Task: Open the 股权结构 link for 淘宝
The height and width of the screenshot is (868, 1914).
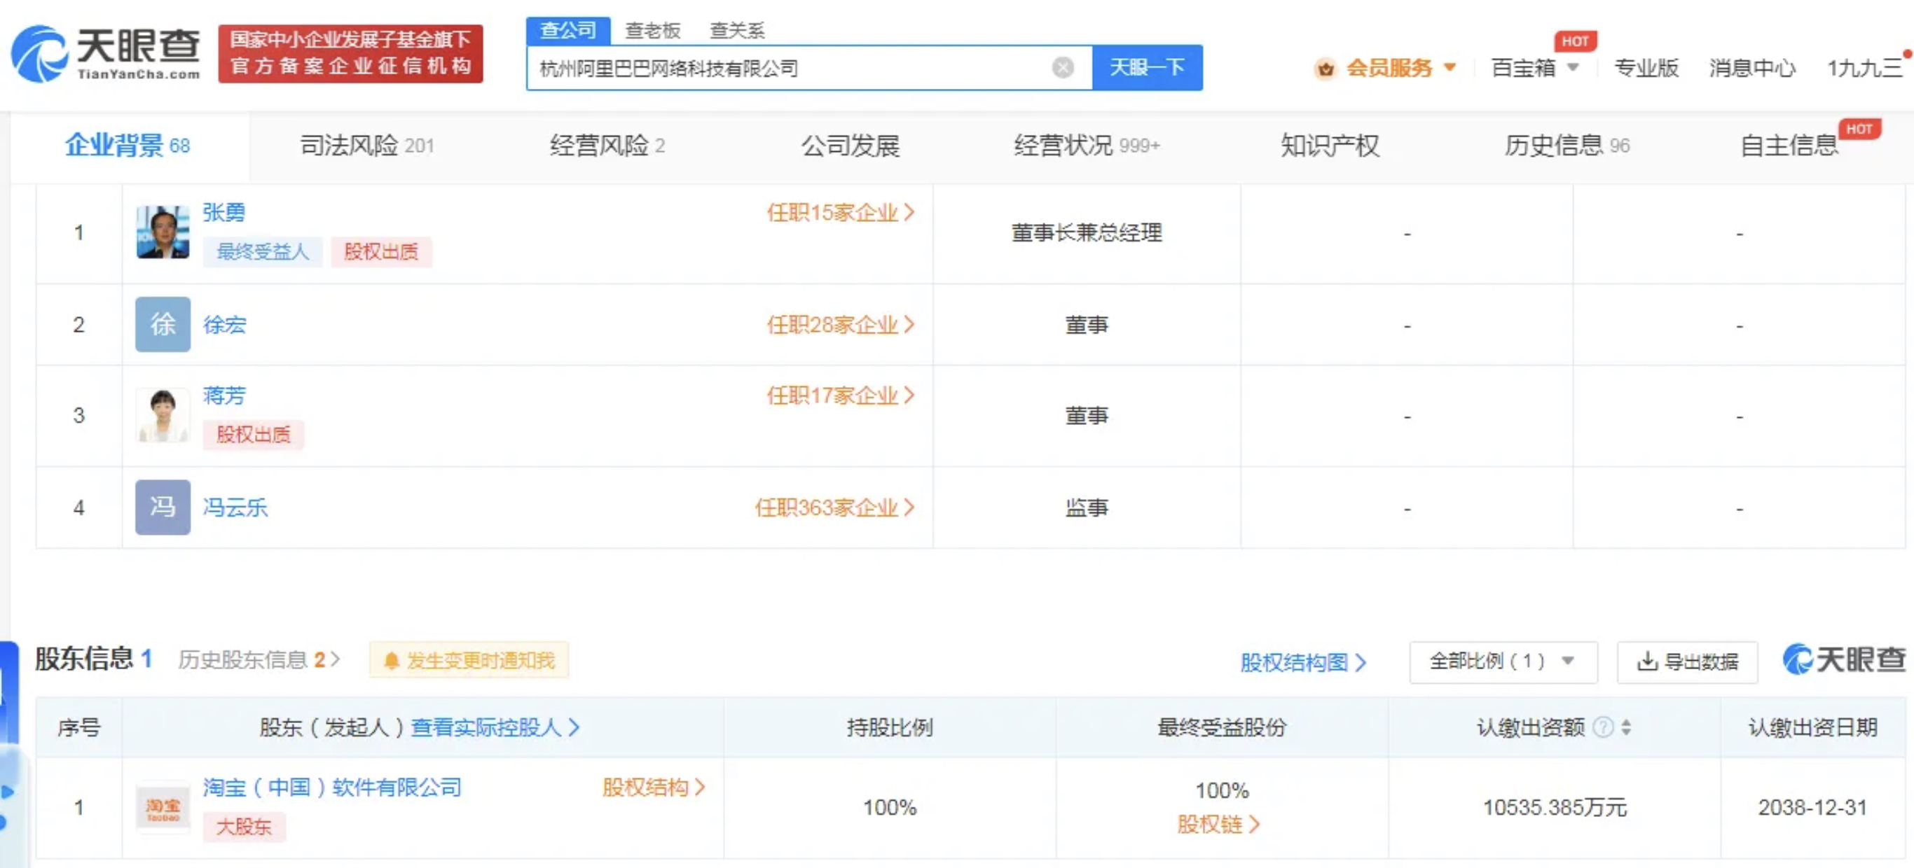Action: (x=653, y=787)
